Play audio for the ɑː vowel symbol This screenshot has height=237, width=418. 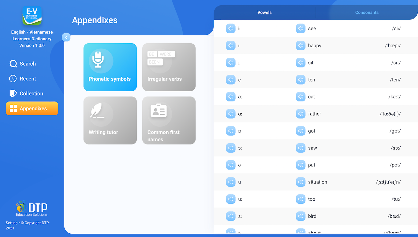click(231, 114)
